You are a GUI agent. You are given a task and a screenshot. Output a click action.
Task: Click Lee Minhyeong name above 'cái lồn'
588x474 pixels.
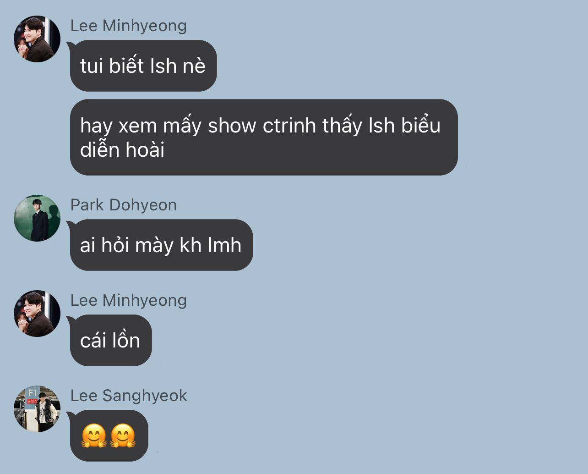tap(129, 301)
